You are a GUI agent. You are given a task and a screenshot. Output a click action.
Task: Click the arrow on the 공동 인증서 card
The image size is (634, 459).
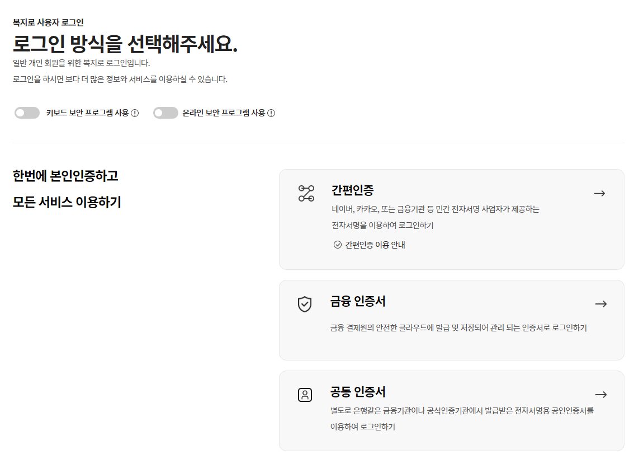click(601, 394)
